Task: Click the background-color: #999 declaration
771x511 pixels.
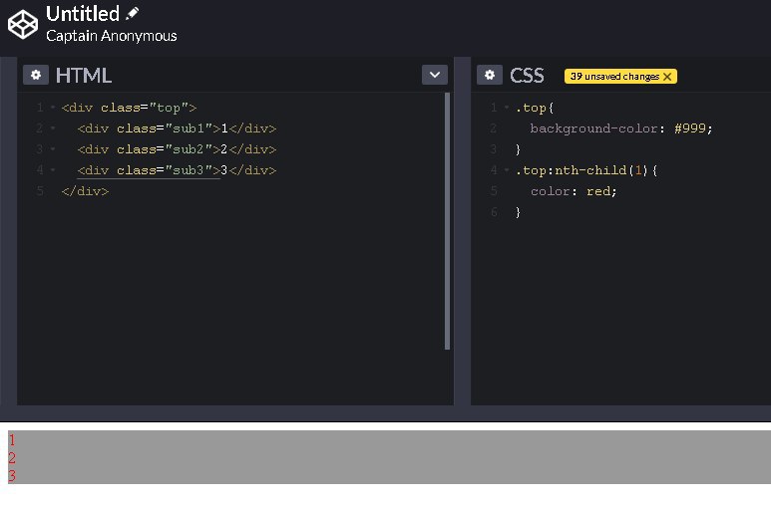Action: click(621, 128)
